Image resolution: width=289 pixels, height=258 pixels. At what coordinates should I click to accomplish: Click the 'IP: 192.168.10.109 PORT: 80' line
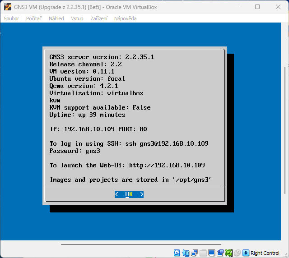click(x=98, y=129)
